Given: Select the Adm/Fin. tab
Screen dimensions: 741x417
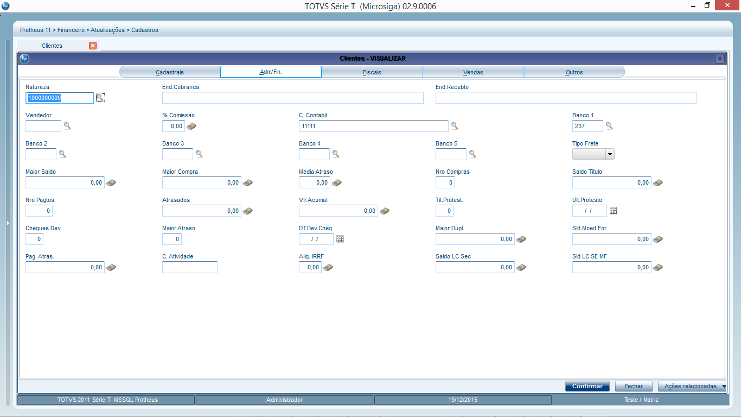Looking at the screenshot, I should pos(271,72).
